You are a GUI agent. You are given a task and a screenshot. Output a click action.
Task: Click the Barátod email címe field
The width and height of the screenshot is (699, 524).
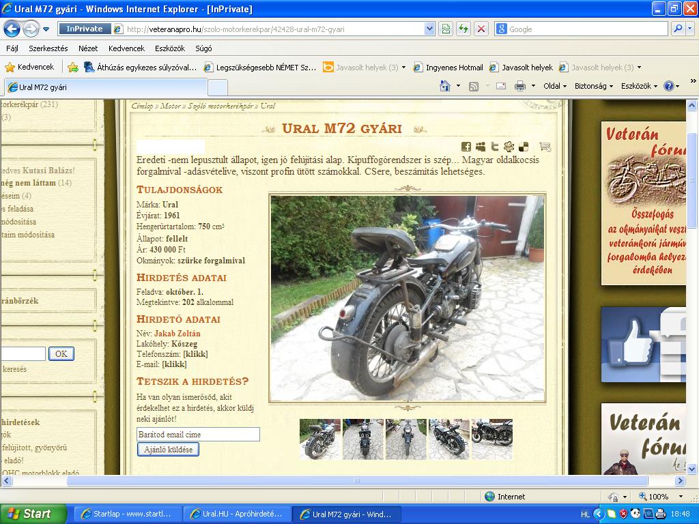coord(198,435)
